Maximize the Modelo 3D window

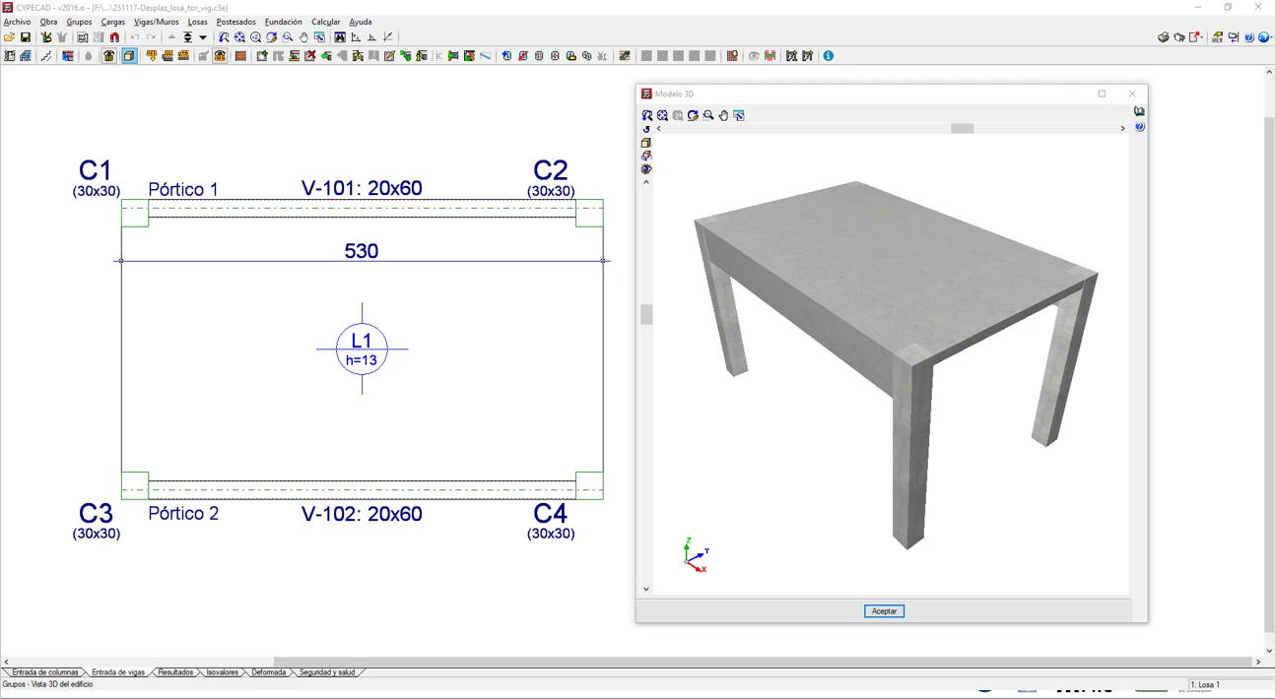[x=1102, y=94]
